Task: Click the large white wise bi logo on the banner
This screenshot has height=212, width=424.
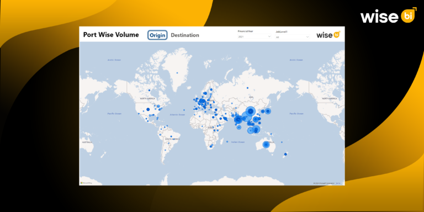Action: point(388,16)
